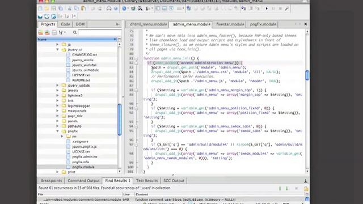Switch to the DOM tab
363x204 pixels.
pyautogui.click(x=80, y=24)
